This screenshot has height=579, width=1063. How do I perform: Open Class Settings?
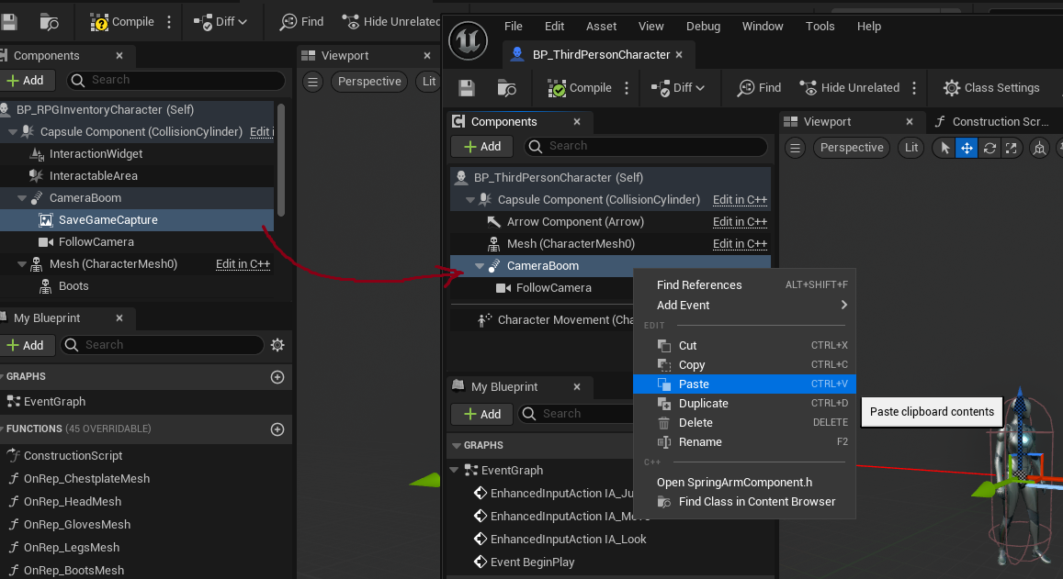click(x=991, y=88)
